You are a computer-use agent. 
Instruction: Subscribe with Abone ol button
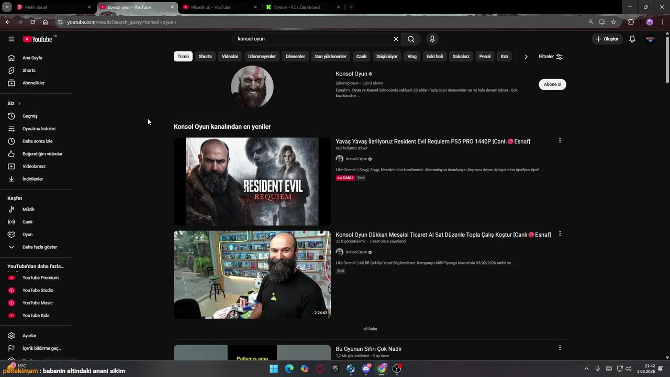(552, 84)
